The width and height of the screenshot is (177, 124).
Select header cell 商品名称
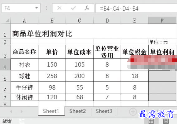24,52
